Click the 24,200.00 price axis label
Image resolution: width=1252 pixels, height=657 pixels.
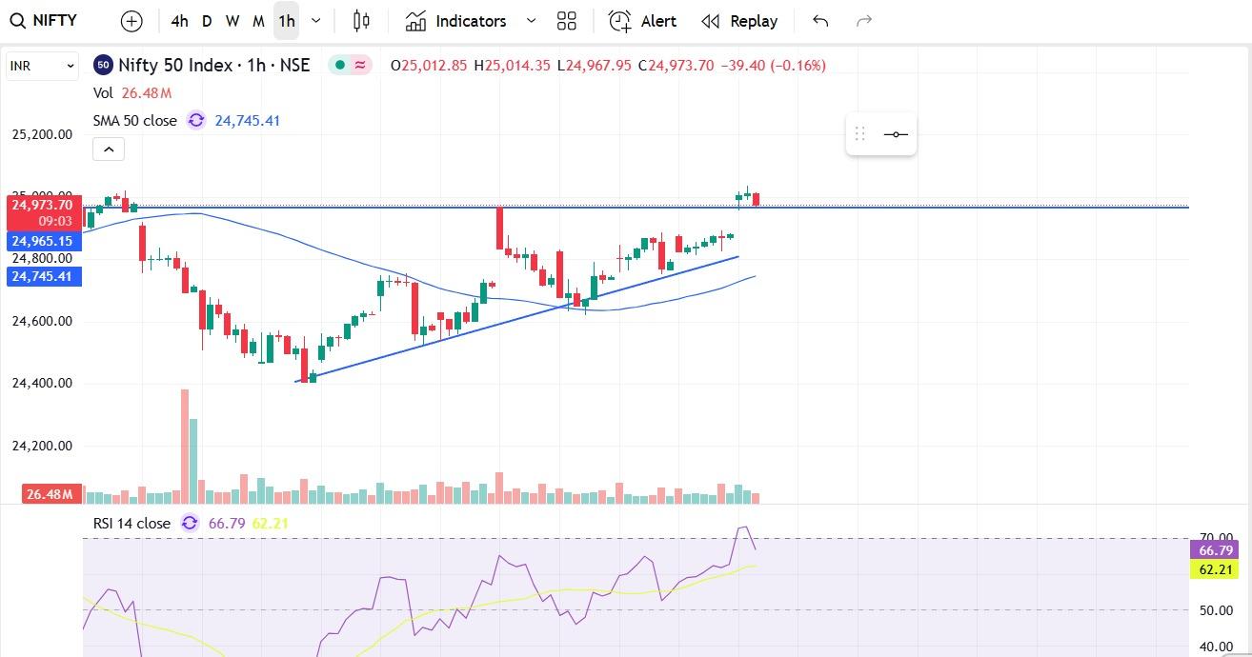click(42, 446)
